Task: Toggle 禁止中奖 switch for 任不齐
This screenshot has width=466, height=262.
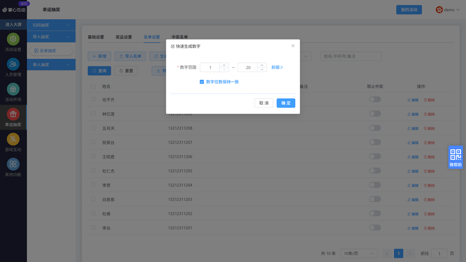Action: [375, 99]
